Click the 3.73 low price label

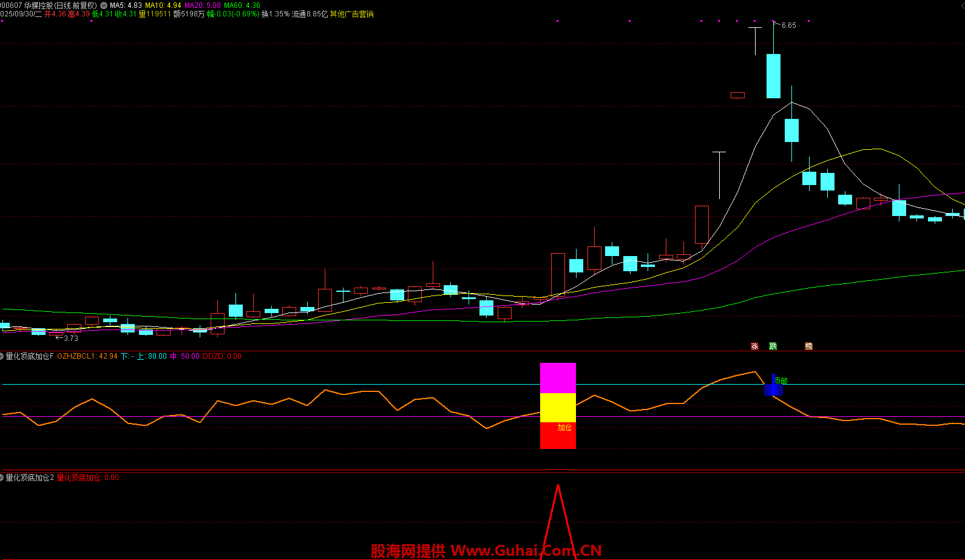[70, 339]
